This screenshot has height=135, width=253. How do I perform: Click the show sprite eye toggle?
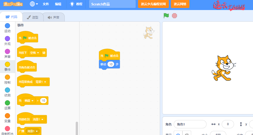[178, 133]
